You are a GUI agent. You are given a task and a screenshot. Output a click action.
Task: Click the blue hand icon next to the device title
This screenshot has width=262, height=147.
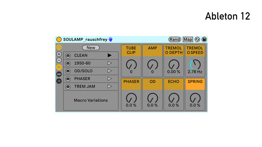[111, 39]
